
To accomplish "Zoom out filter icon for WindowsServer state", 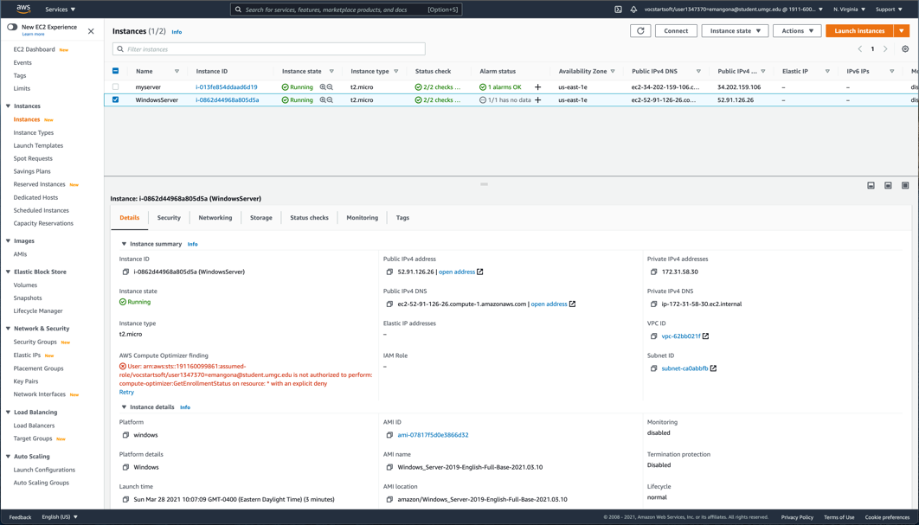I will [330, 100].
